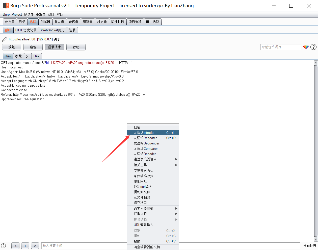
Task: Choose 发送给Repeater from context menu
Action: [153, 138]
